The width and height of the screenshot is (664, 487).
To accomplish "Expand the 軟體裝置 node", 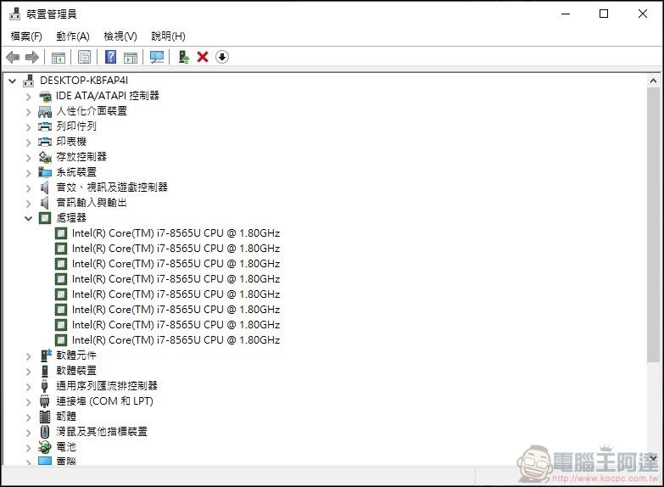I will coord(28,372).
